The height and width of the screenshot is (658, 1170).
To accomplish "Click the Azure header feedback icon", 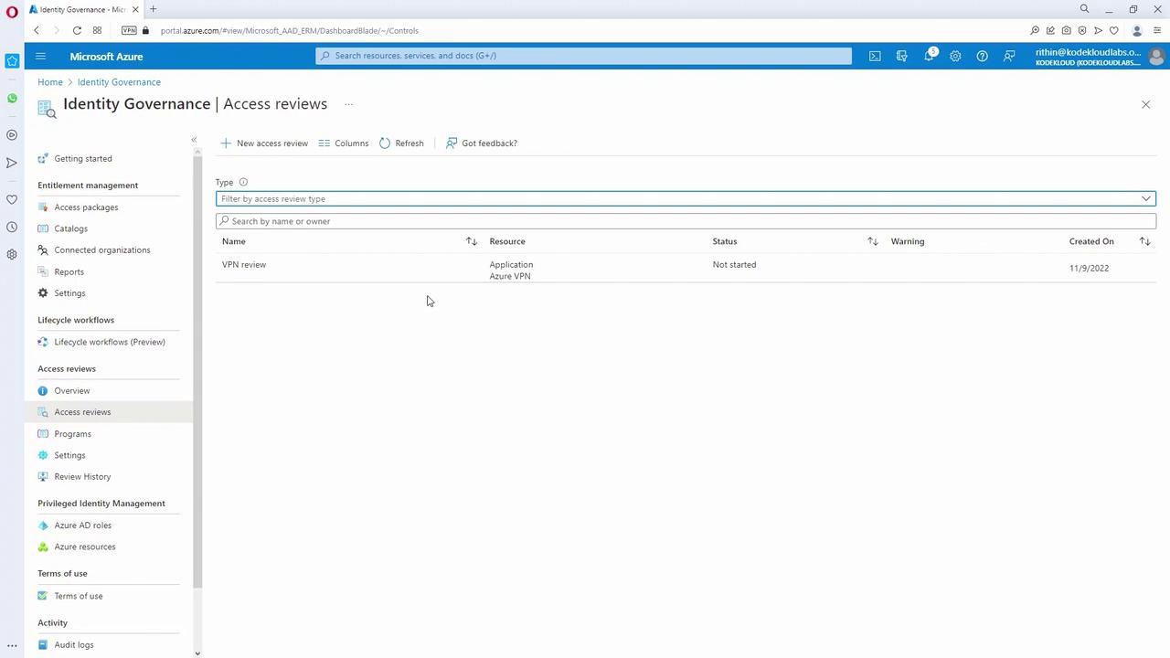I will click(x=1009, y=56).
